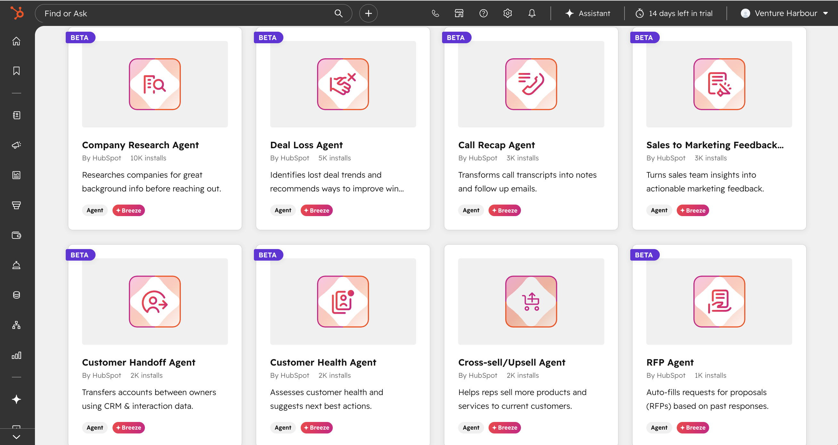Click Agent tag on Sales to Marketing Feedback
Screen dimensions: 838x445
pos(659,210)
